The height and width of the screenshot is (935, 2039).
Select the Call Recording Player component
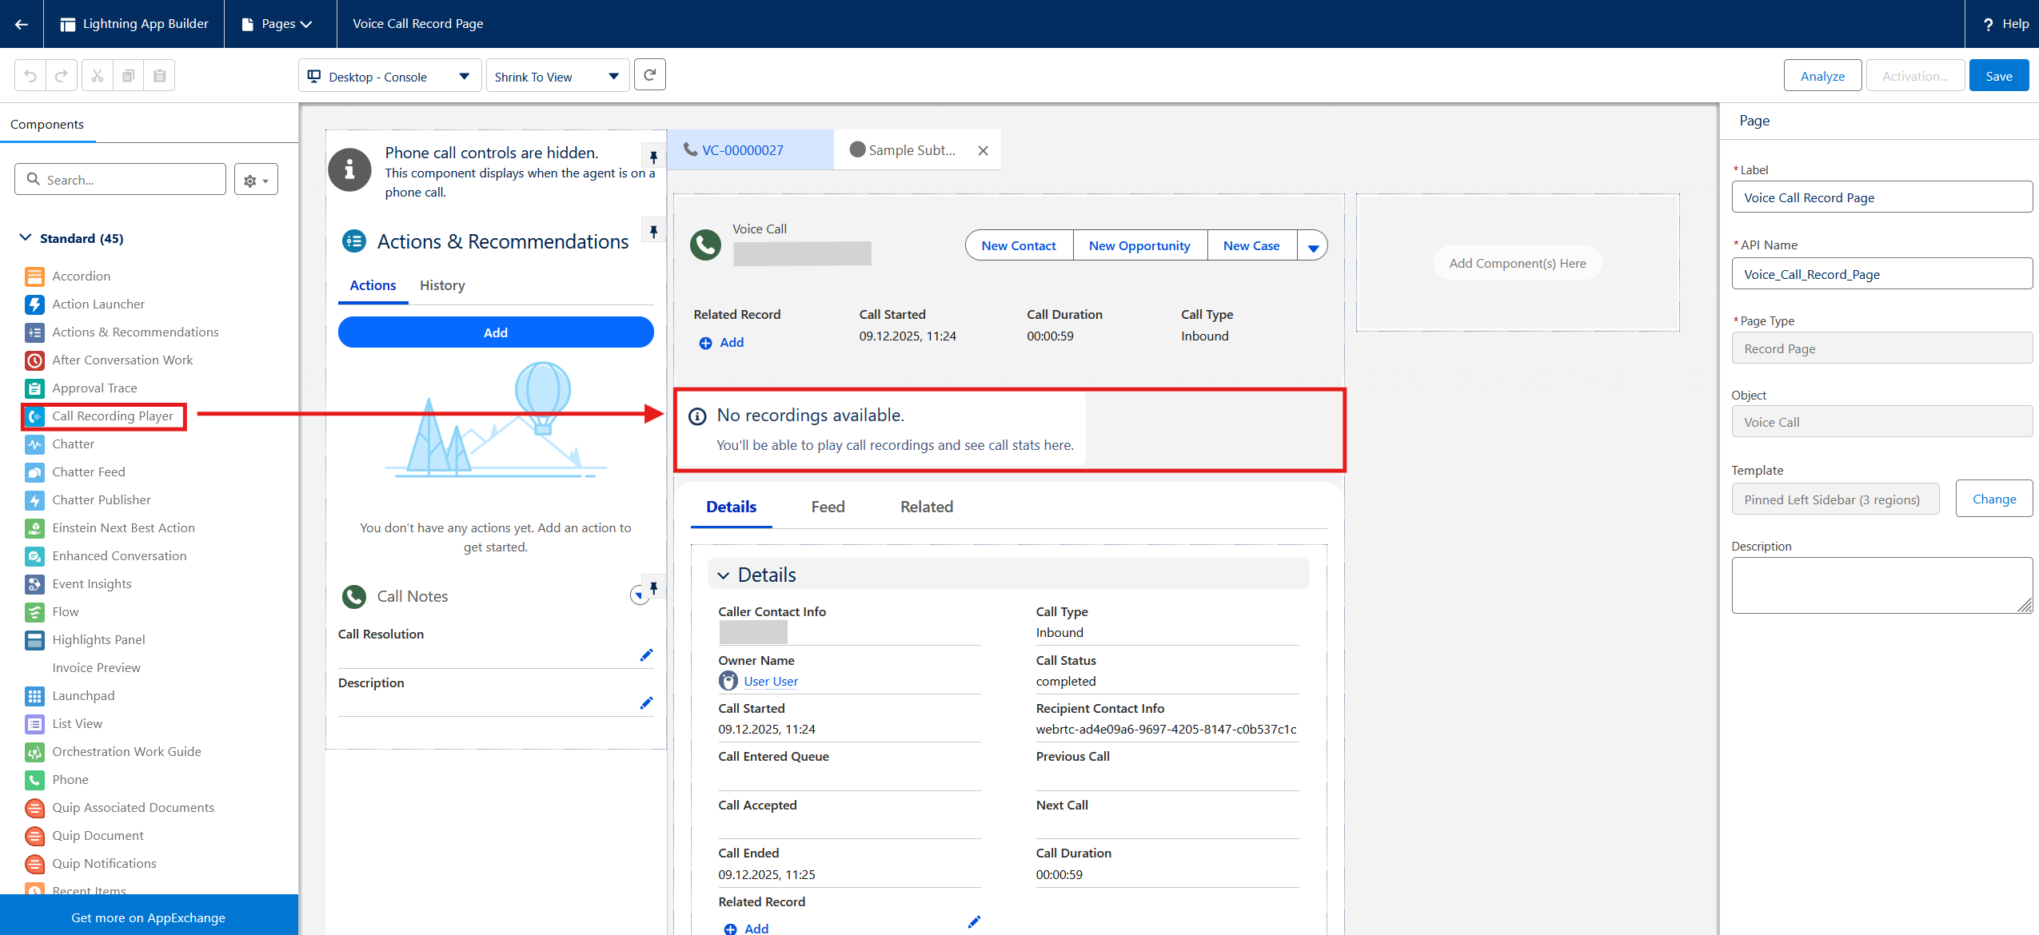point(112,416)
